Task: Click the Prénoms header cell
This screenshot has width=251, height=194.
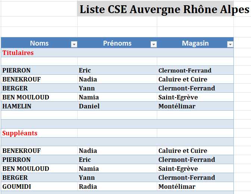Action: [x=117, y=43]
